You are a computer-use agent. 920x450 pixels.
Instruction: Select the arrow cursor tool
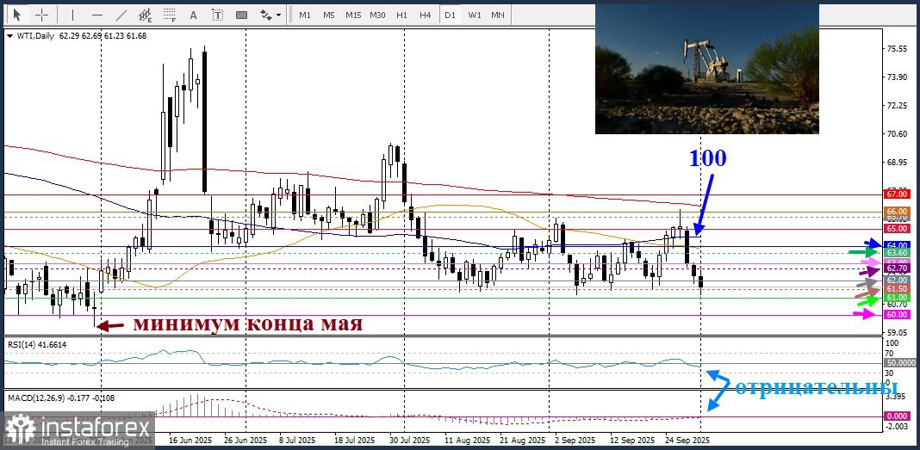[16, 15]
